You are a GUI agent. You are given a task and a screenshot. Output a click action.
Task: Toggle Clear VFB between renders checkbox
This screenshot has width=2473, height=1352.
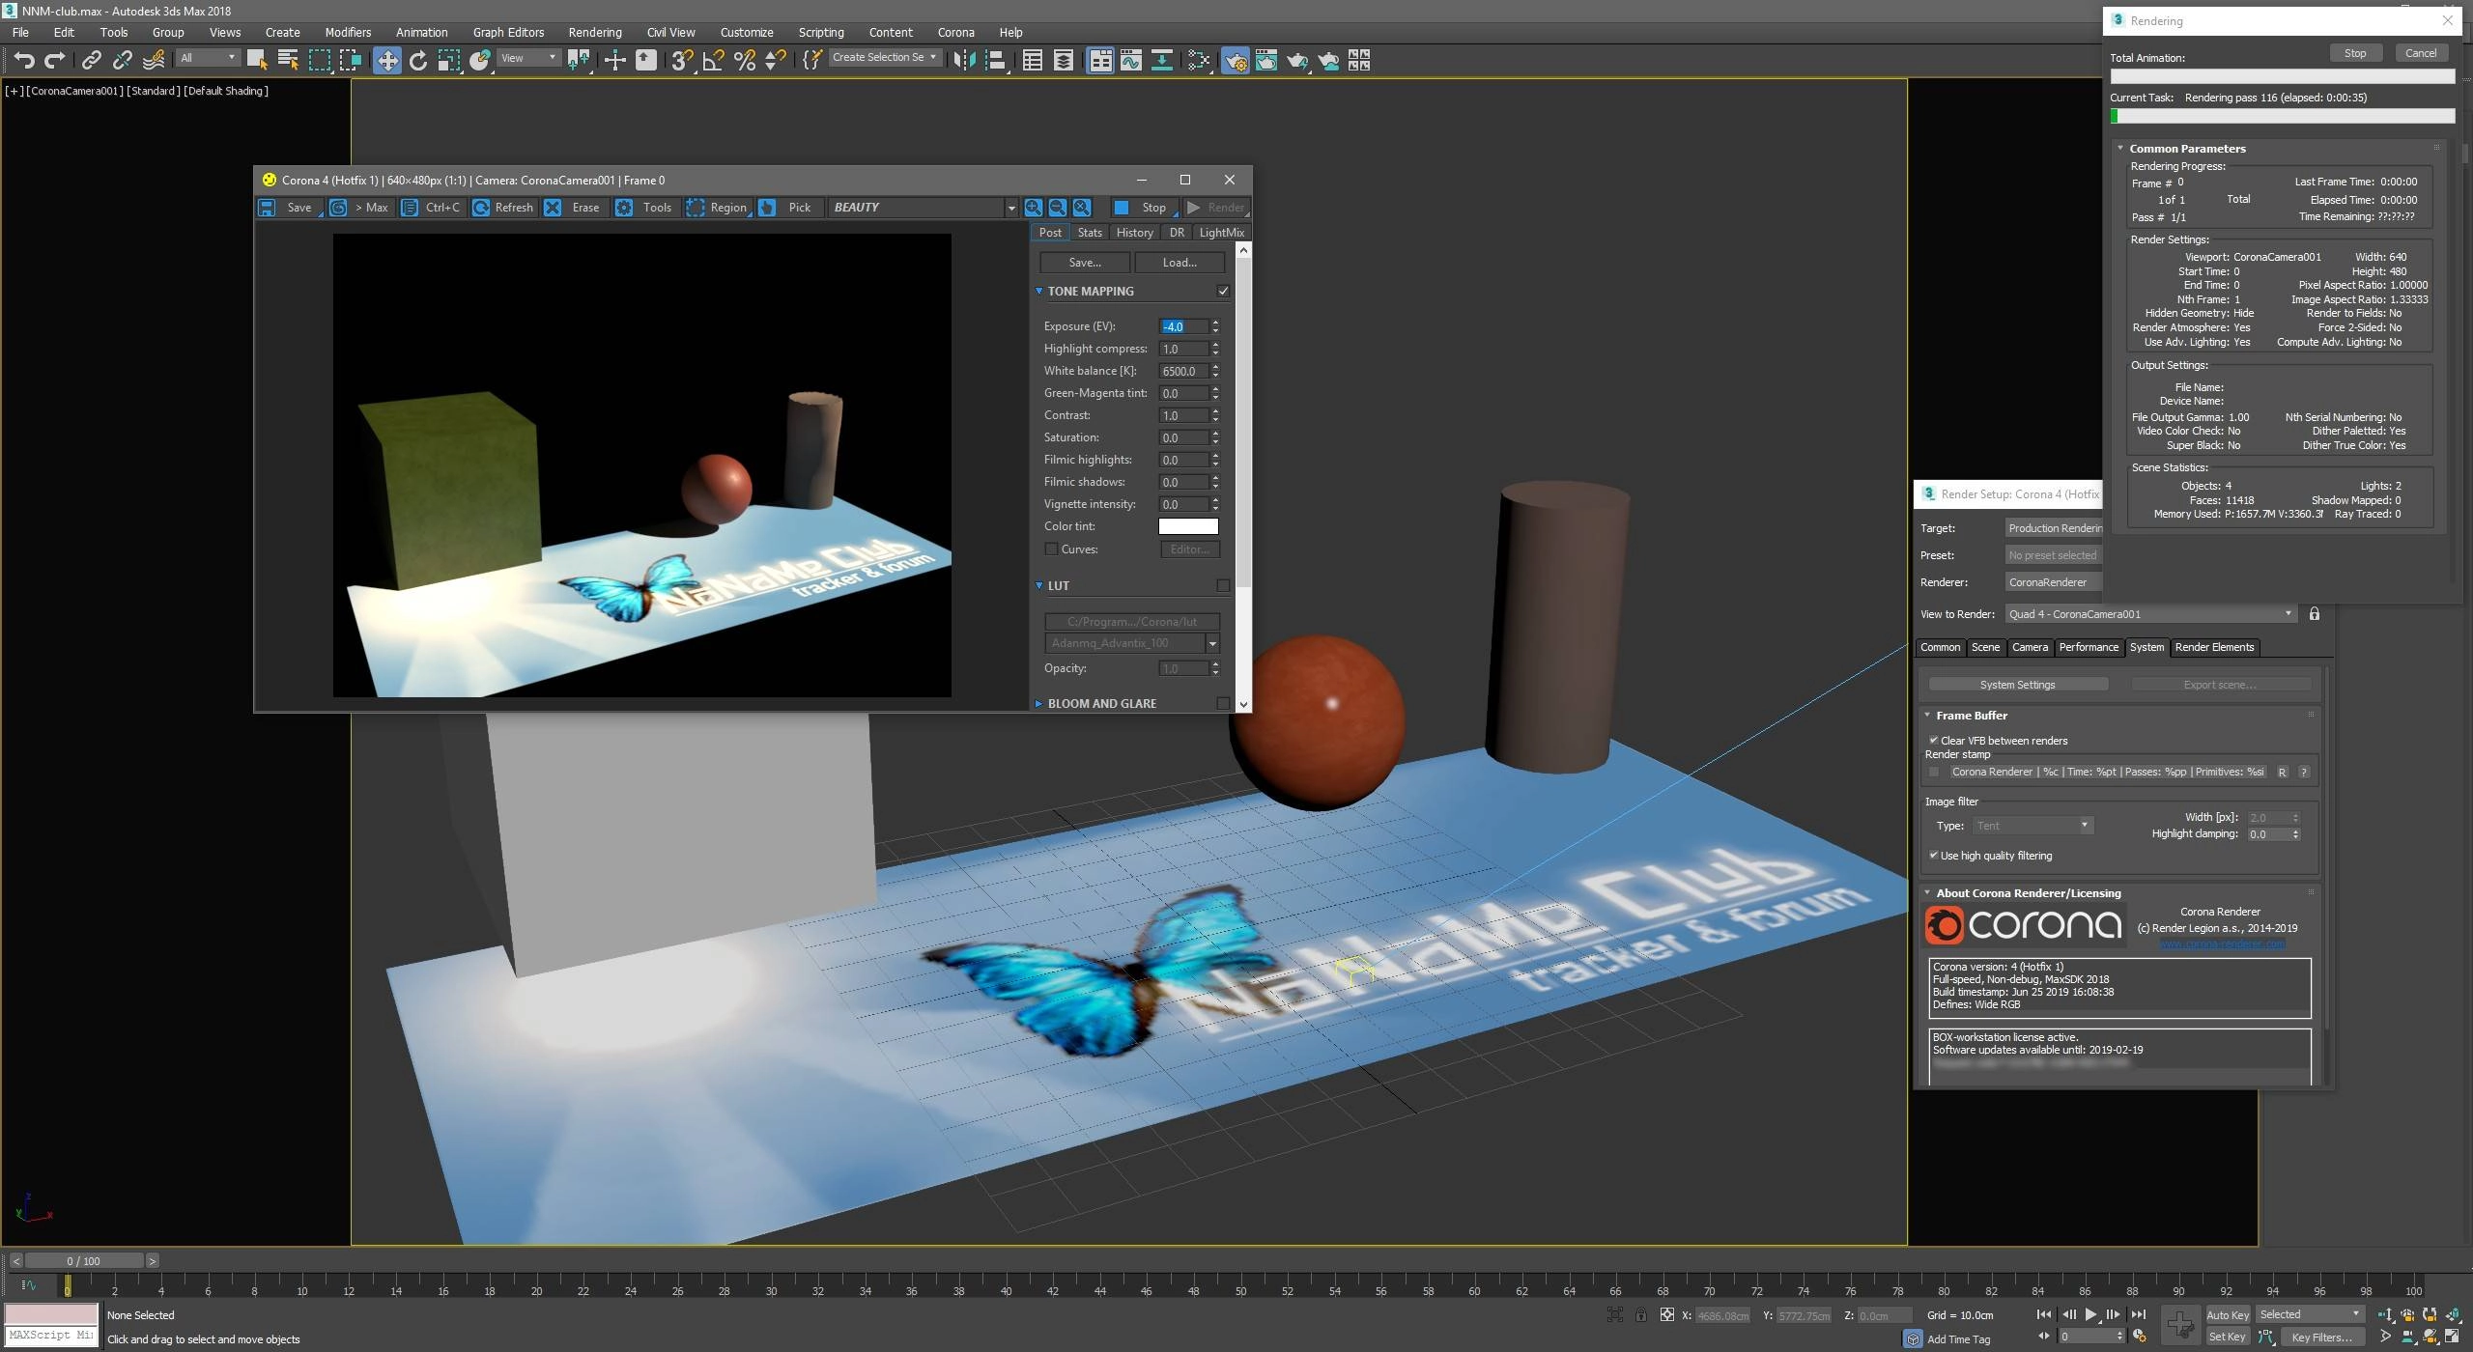point(1934,741)
